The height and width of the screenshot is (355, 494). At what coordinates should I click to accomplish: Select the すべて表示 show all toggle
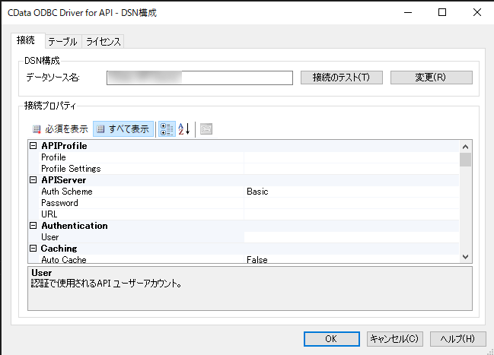point(123,129)
